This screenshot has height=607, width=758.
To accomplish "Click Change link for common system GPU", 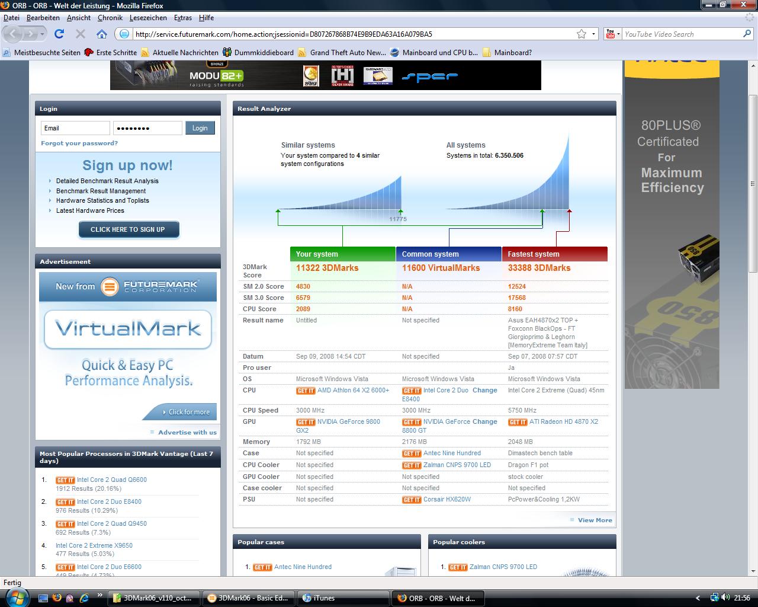I will [485, 421].
